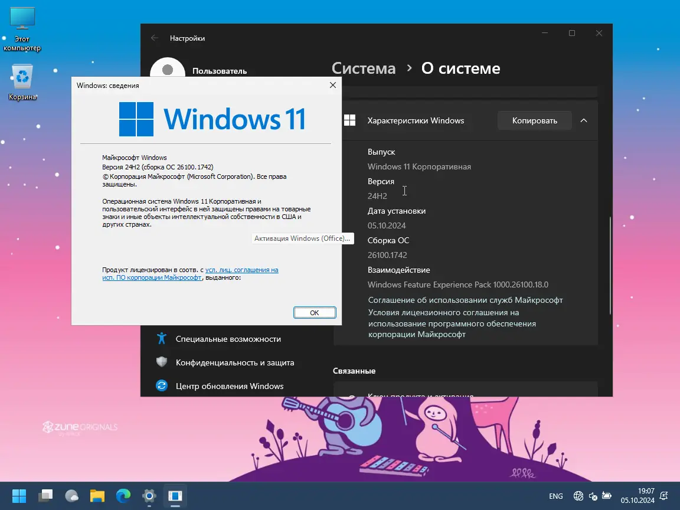Image resolution: width=680 pixels, height=510 pixels.
Task: Select Центр обновления Windows in the sidebar
Action: 230,386
